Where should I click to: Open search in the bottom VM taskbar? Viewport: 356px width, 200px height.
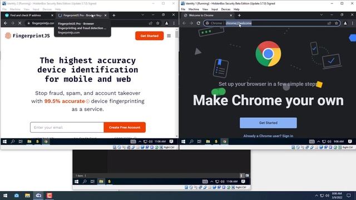point(85,182)
